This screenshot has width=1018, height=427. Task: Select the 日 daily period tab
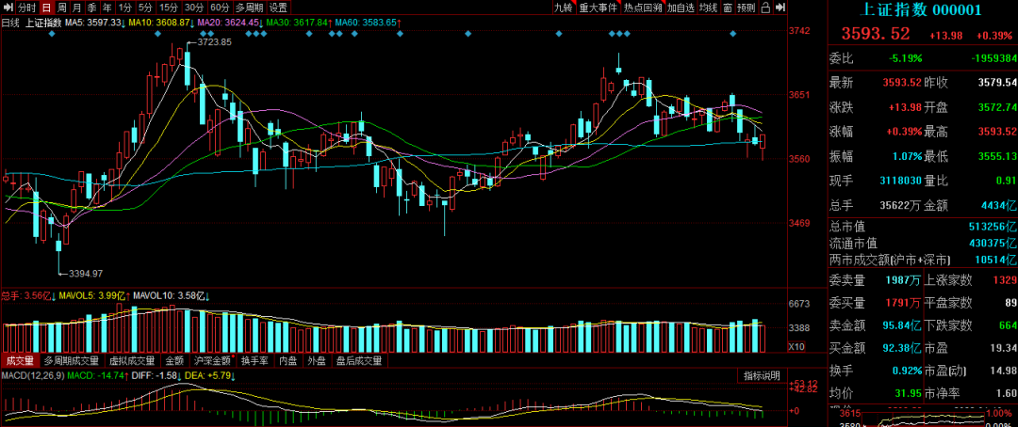coord(45,8)
